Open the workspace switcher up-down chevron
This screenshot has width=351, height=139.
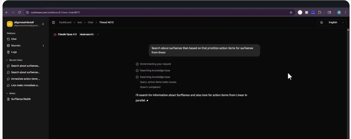(x=43, y=24)
